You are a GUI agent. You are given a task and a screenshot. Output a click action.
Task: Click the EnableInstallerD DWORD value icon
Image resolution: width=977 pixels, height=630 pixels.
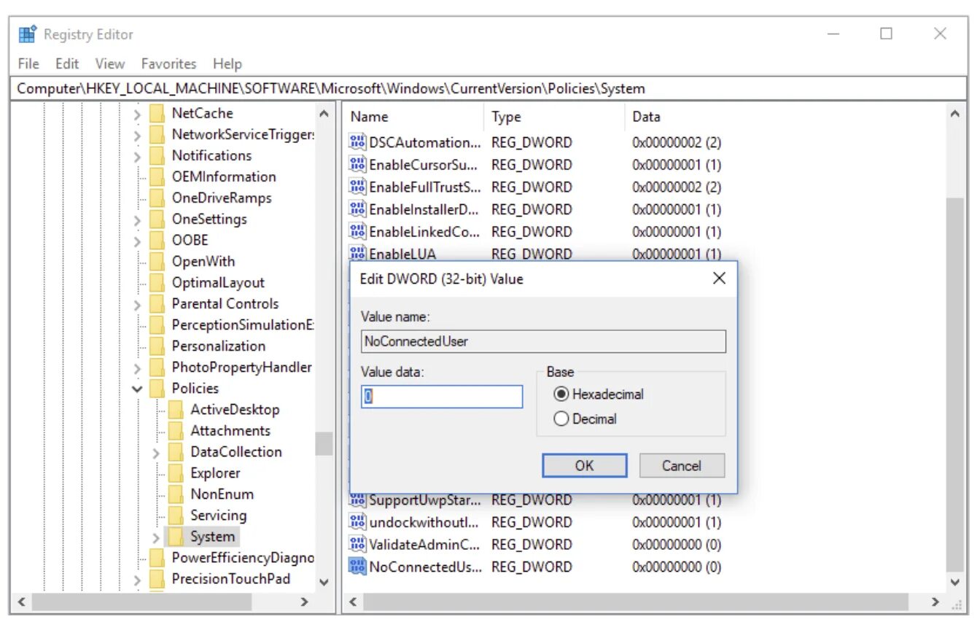click(x=357, y=209)
